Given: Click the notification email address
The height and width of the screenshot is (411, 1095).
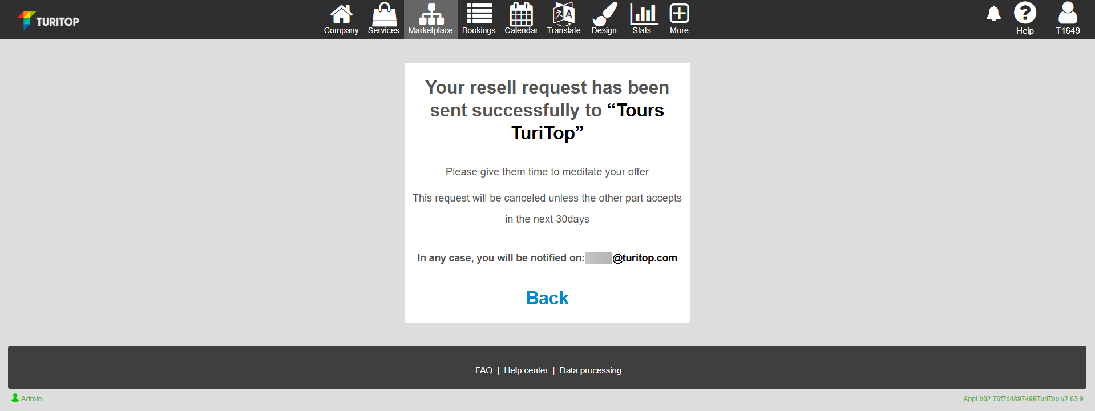Looking at the screenshot, I should pyautogui.click(x=631, y=258).
